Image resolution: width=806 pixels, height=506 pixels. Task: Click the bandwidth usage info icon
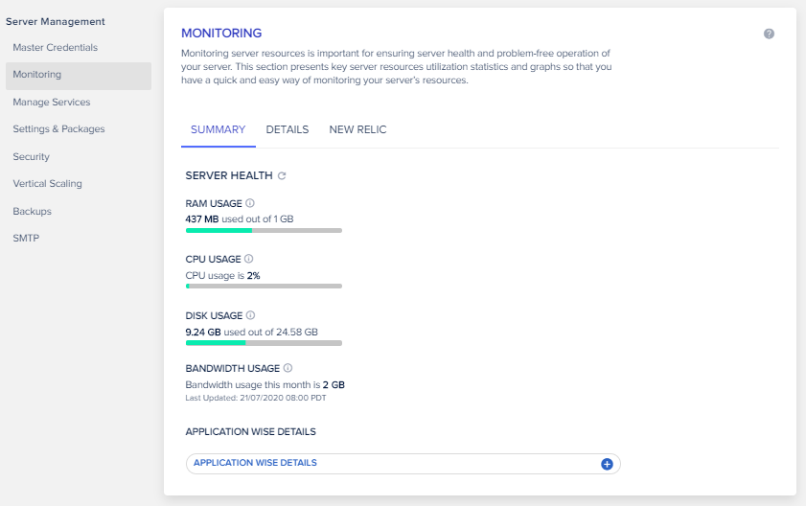[x=288, y=368]
